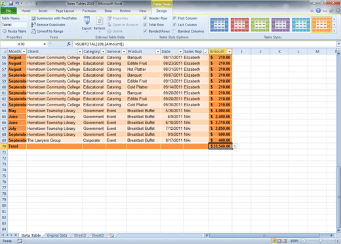Open the Product column filter dropdown

[158, 52]
